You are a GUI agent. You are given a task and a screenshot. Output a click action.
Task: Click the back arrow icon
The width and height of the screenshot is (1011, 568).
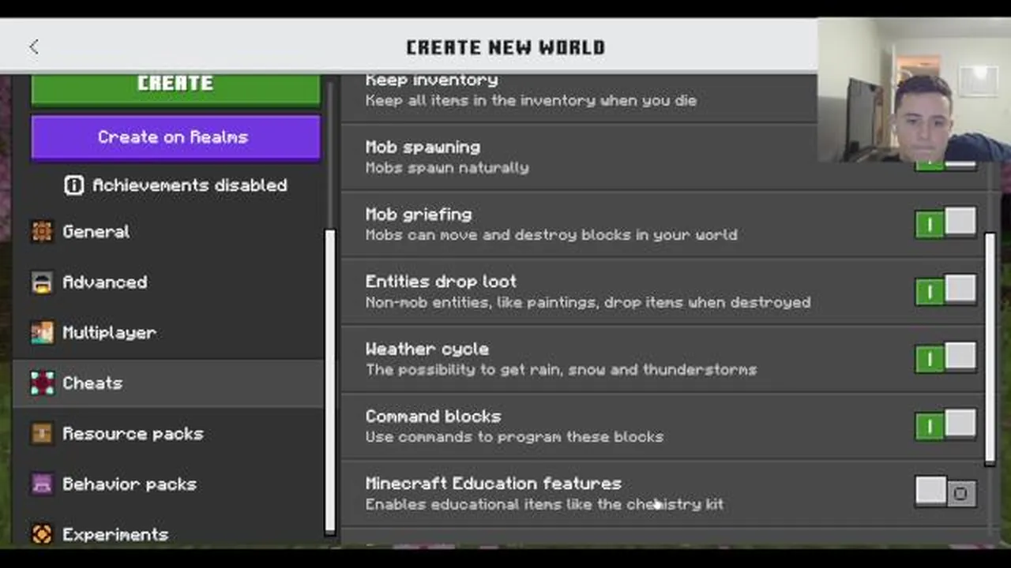[33, 47]
